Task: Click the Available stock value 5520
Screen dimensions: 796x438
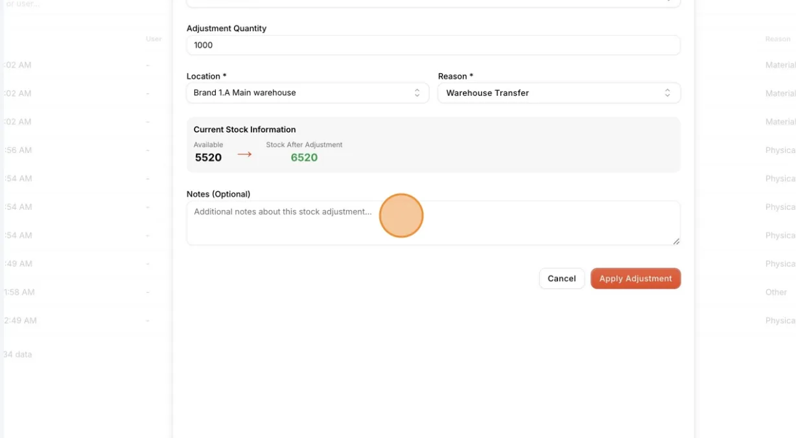Action: (x=208, y=157)
